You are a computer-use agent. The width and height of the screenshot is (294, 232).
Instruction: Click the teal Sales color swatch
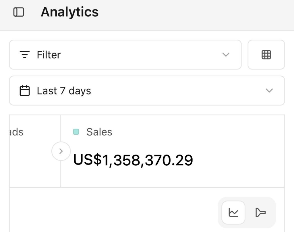pyautogui.click(x=76, y=132)
